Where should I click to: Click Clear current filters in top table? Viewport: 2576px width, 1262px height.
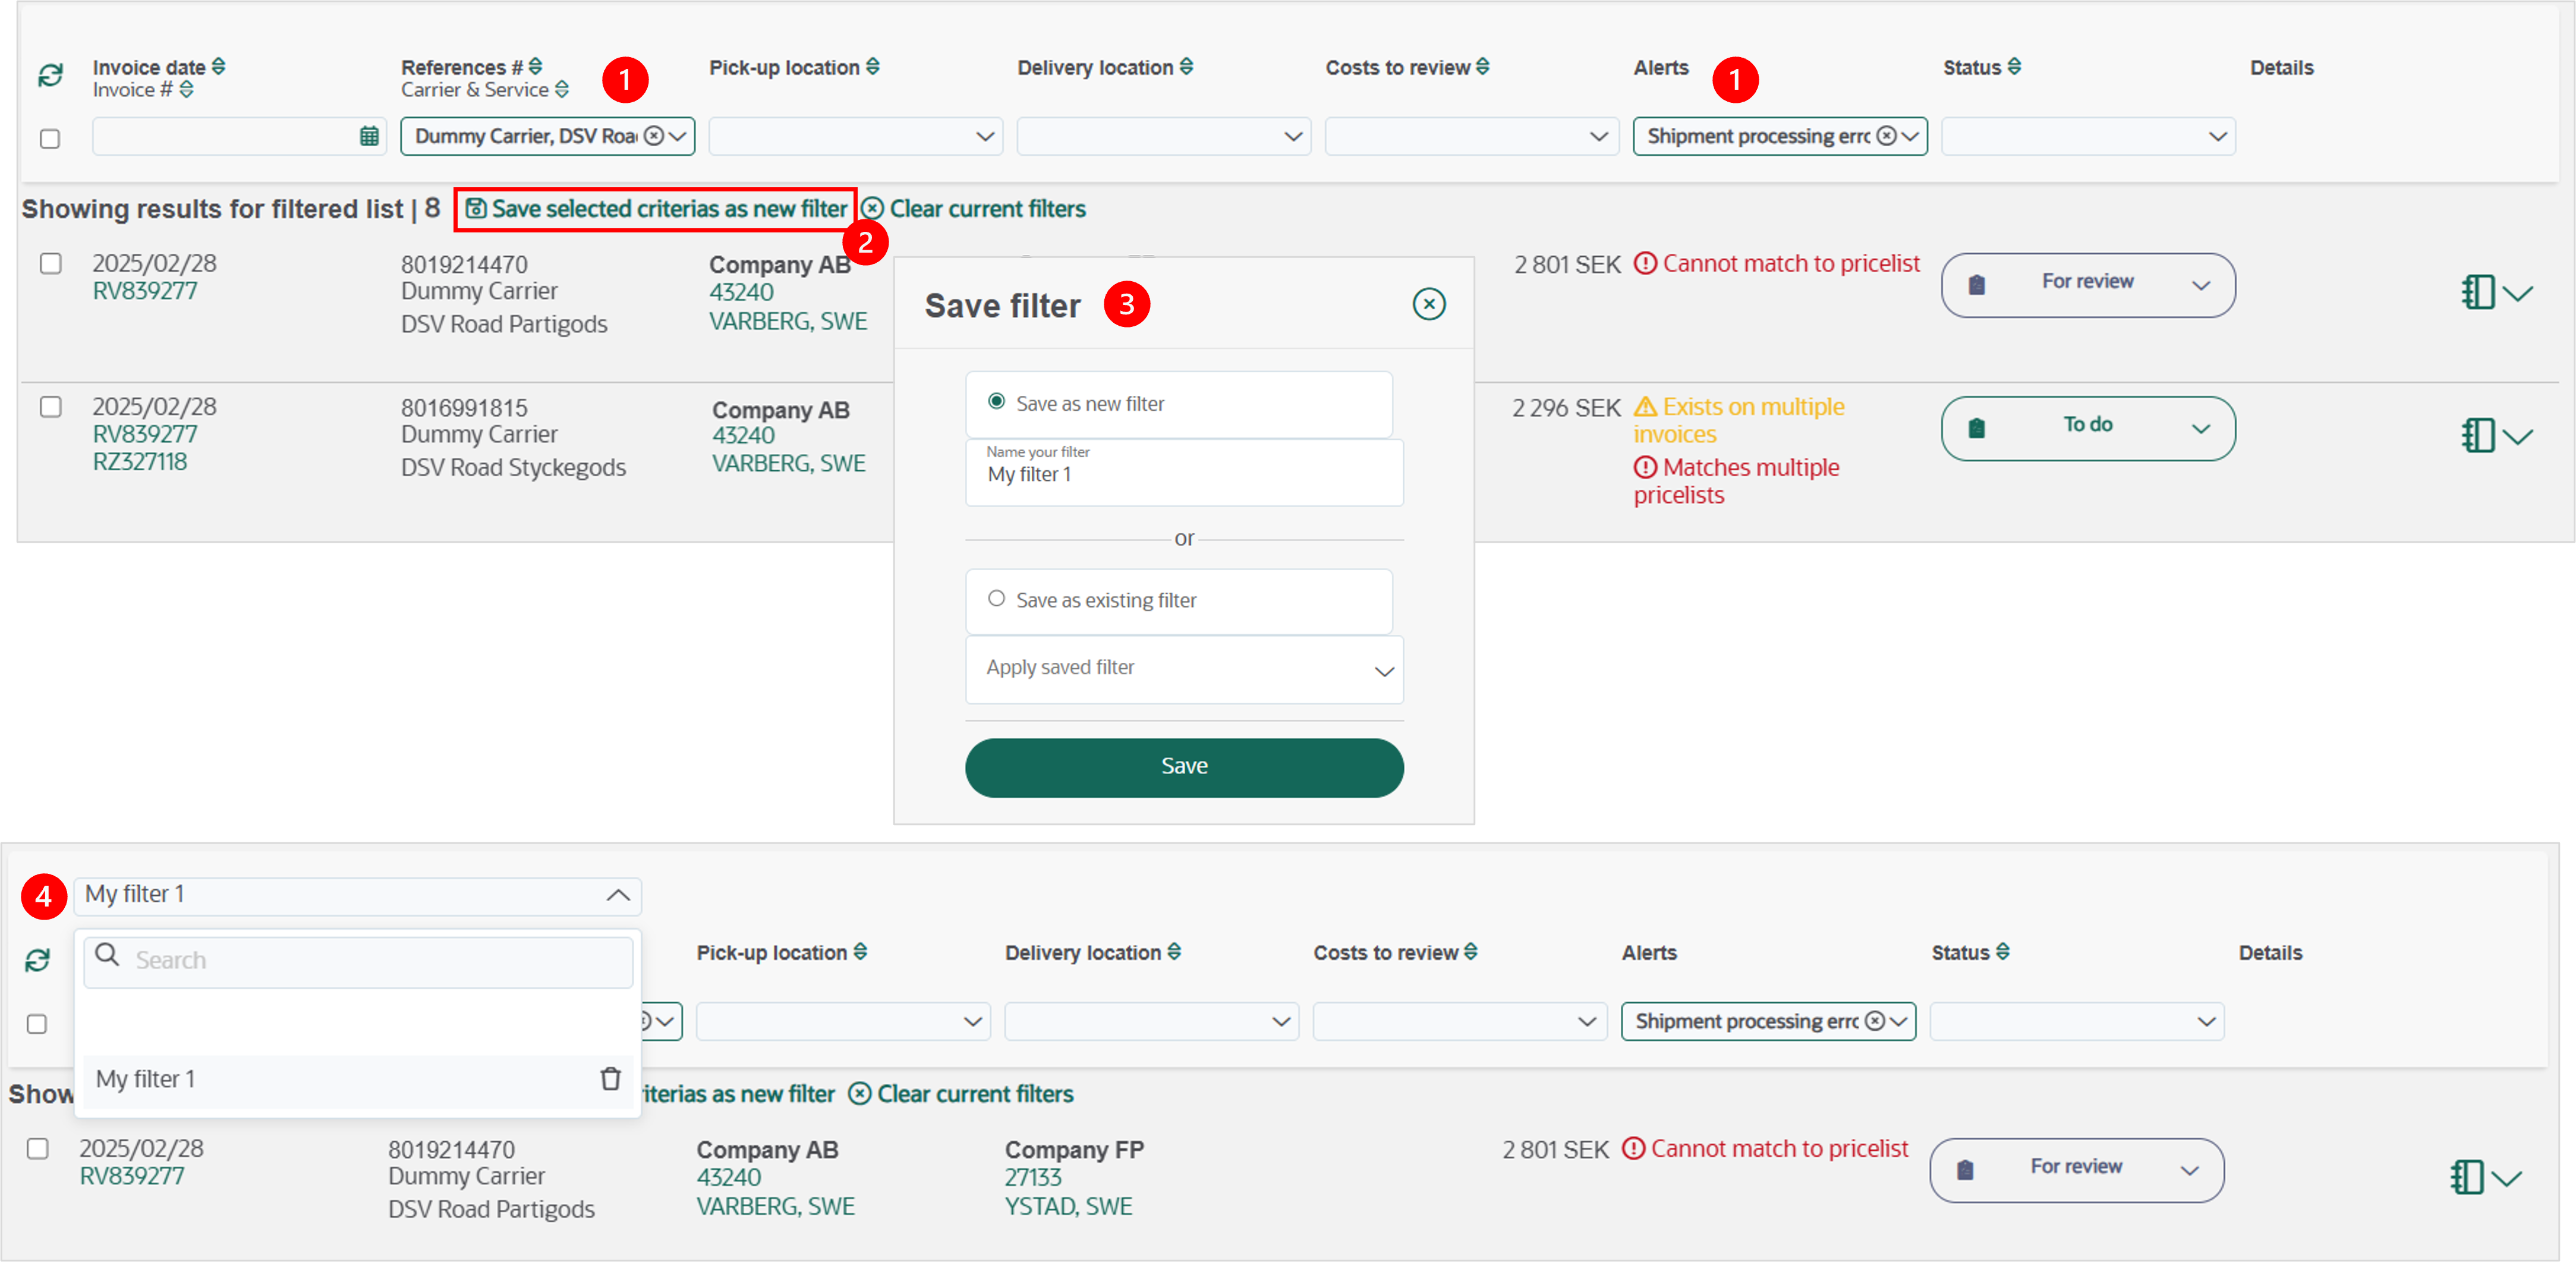point(974,209)
